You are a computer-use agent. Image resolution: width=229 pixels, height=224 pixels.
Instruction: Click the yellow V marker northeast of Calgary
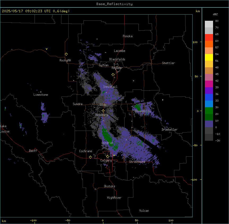[x=114, y=155]
